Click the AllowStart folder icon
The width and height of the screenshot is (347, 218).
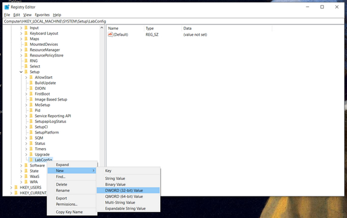click(x=31, y=77)
